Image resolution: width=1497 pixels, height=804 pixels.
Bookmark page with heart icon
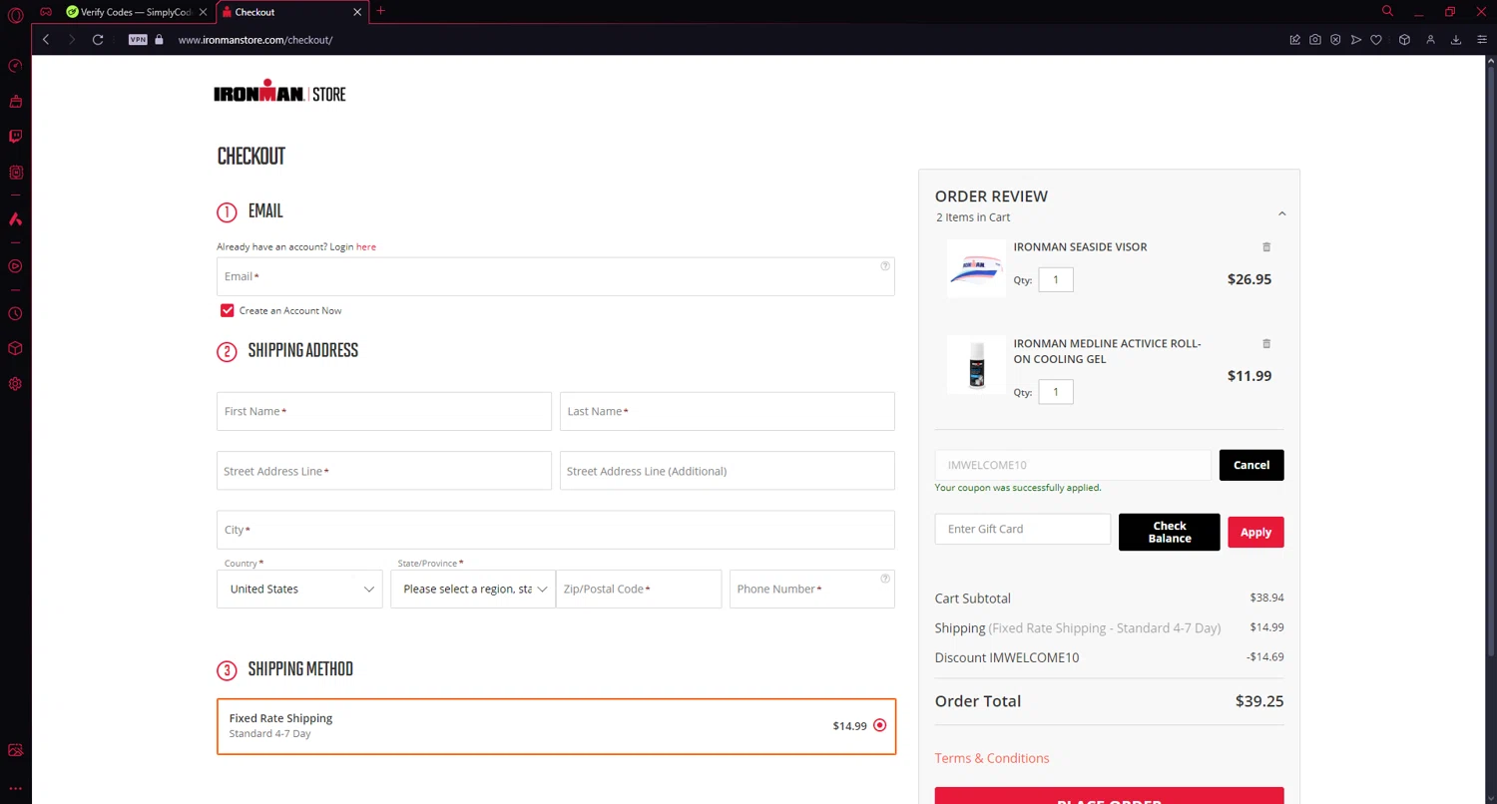point(1376,40)
